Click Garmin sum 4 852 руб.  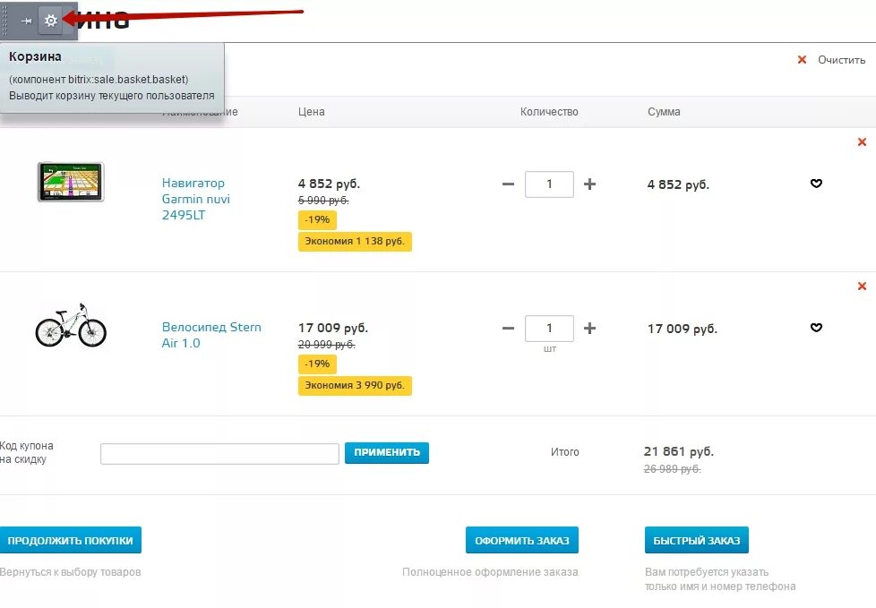678,184
